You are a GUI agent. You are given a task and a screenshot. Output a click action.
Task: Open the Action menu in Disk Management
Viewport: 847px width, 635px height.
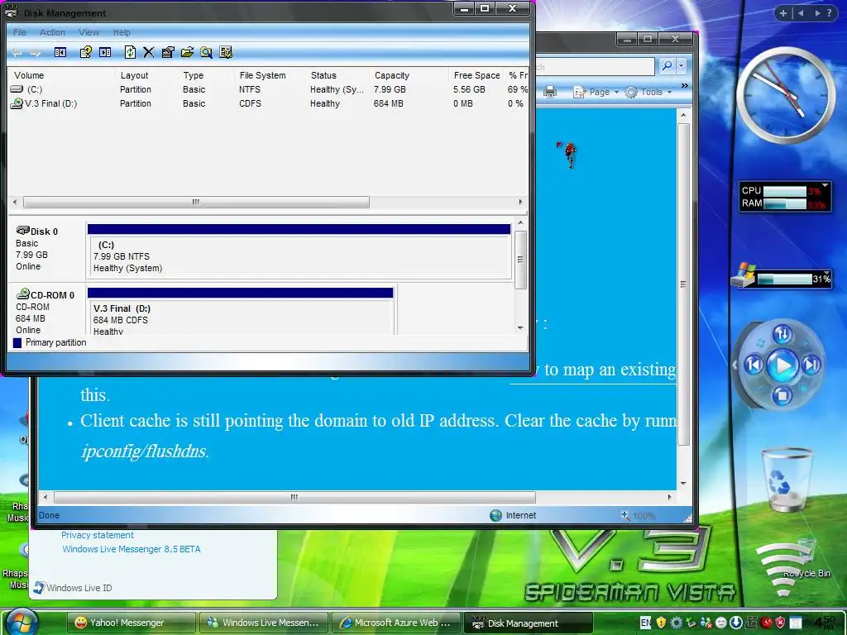tap(52, 32)
